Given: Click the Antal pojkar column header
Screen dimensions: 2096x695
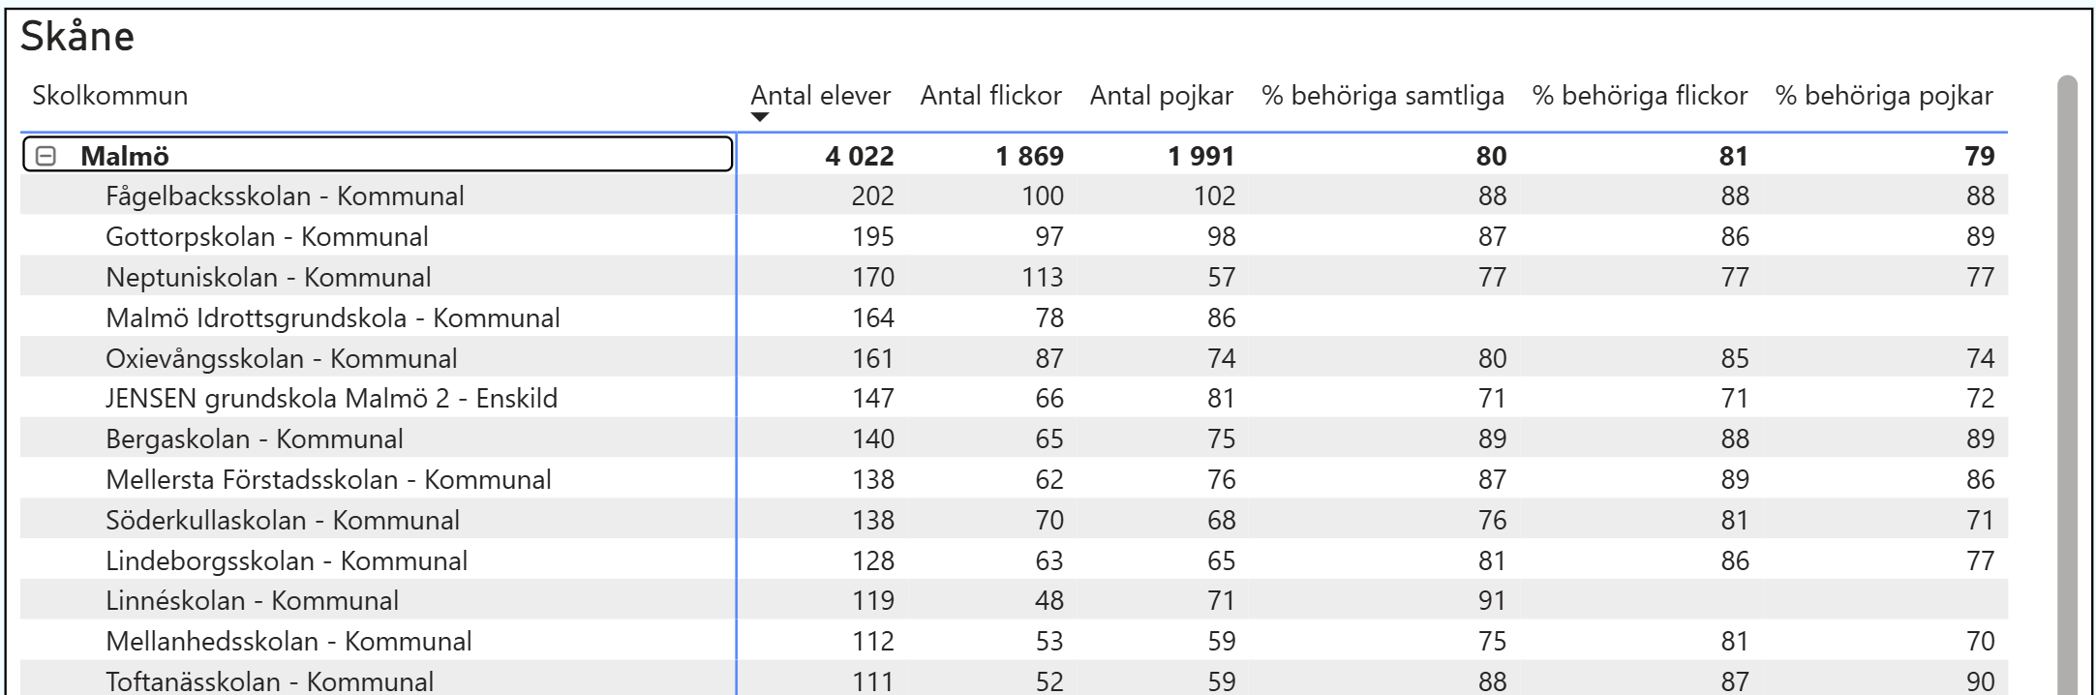Looking at the screenshot, I should coord(1161,96).
